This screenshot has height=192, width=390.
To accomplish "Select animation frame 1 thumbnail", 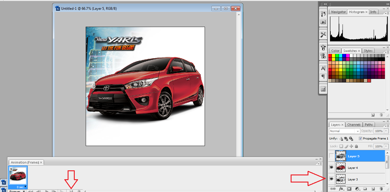I will [x=18, y=176].
